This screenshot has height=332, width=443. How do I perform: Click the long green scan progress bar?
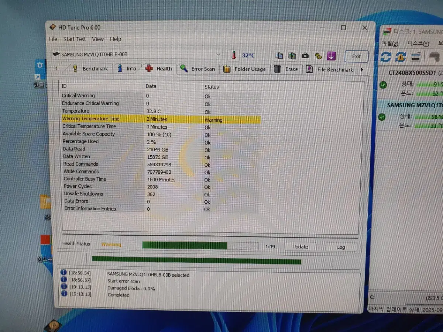pos(197,260)
